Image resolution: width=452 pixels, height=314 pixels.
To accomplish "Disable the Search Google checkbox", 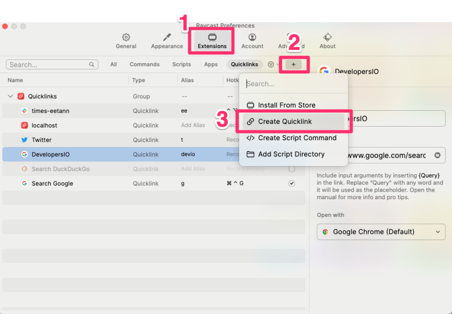I will [292, 184].
